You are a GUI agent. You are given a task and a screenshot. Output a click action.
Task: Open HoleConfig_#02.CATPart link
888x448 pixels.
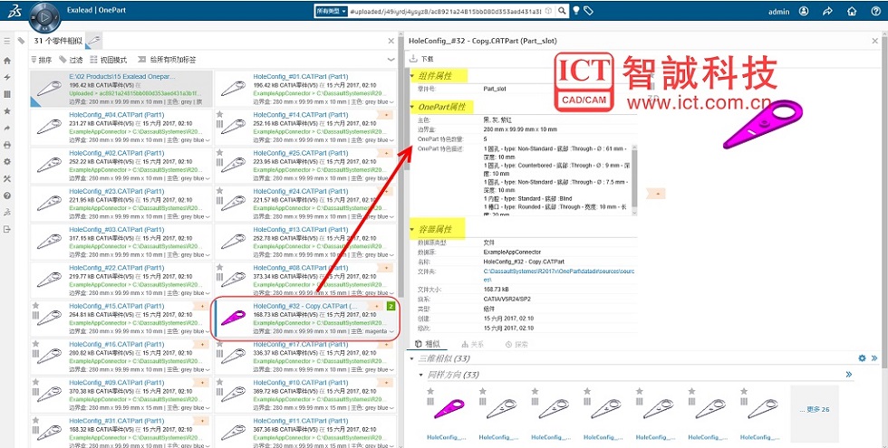(x=117, y=153)
